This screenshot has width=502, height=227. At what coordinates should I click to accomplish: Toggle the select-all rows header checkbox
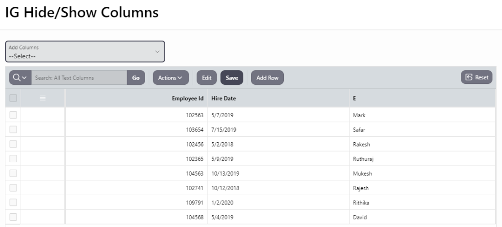pos(13,98)
